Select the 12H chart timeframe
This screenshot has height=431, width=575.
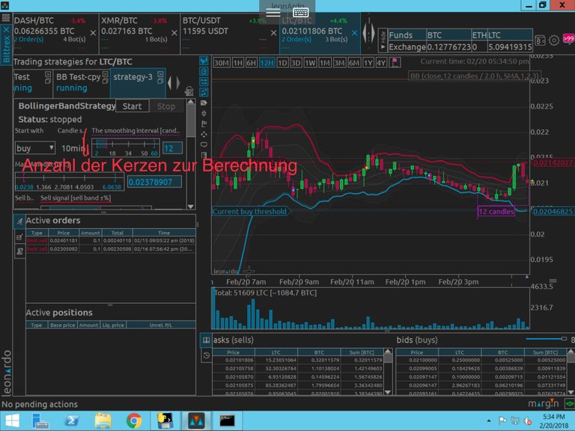[x=267, y=63]
